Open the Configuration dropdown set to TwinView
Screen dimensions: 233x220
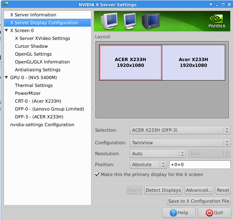click(180, 143)
